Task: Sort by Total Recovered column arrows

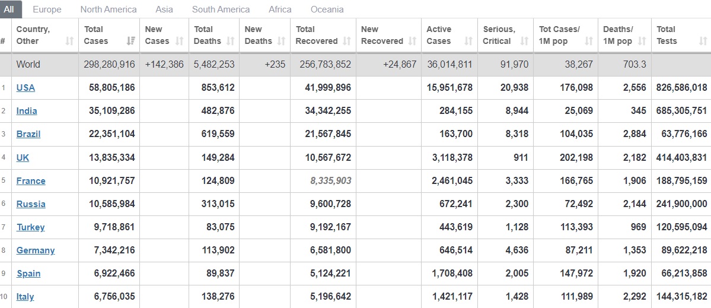Action: pos(347,42)
